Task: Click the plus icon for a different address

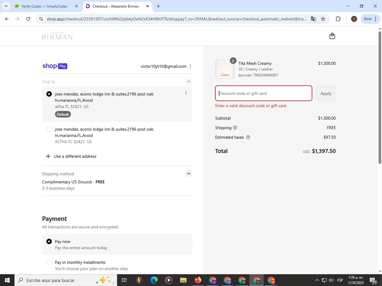Action: tap(48, 156)
